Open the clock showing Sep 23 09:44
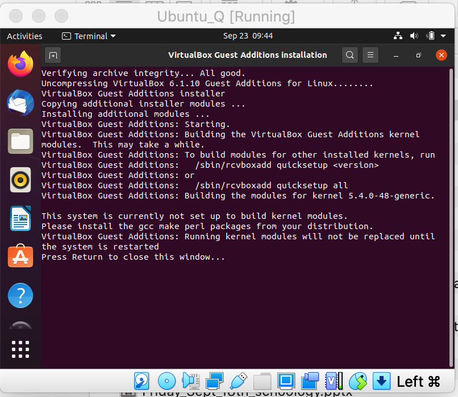 pos(248,36)
